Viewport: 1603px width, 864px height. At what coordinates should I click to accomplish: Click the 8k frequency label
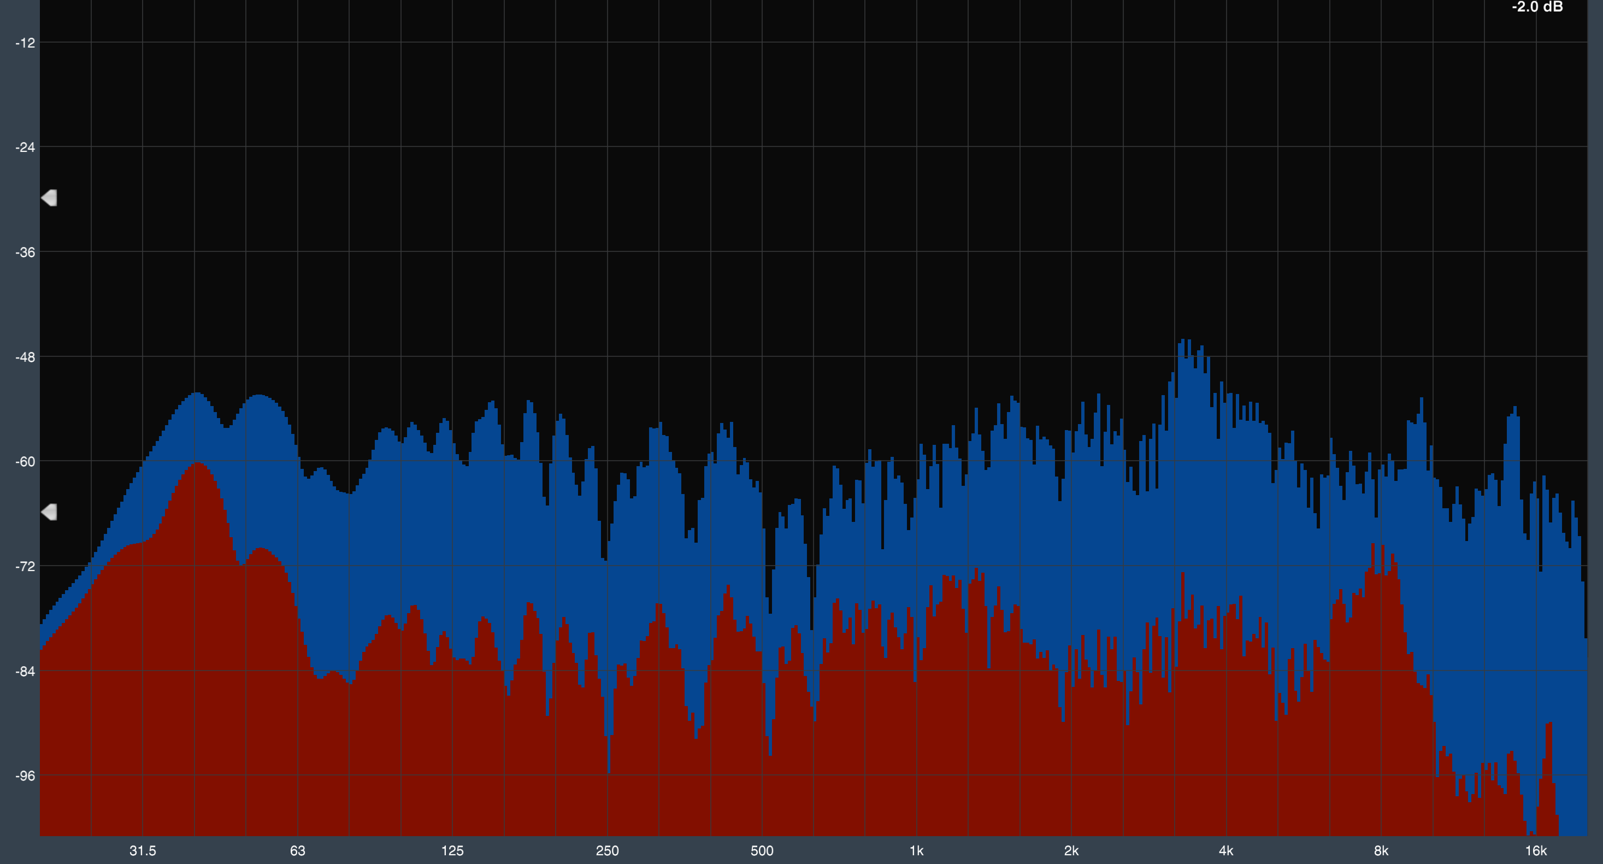coord(1381,851)
